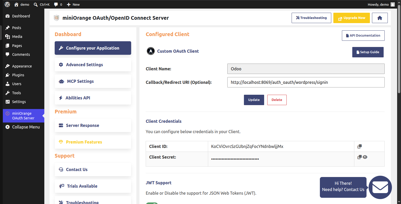The width and height of the screenshot is (401, 204).
Task: Open the WordPress logo menu
Action: pyautogui.click(x=7, y=4)
